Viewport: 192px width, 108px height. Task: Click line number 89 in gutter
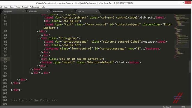[6, 38]
